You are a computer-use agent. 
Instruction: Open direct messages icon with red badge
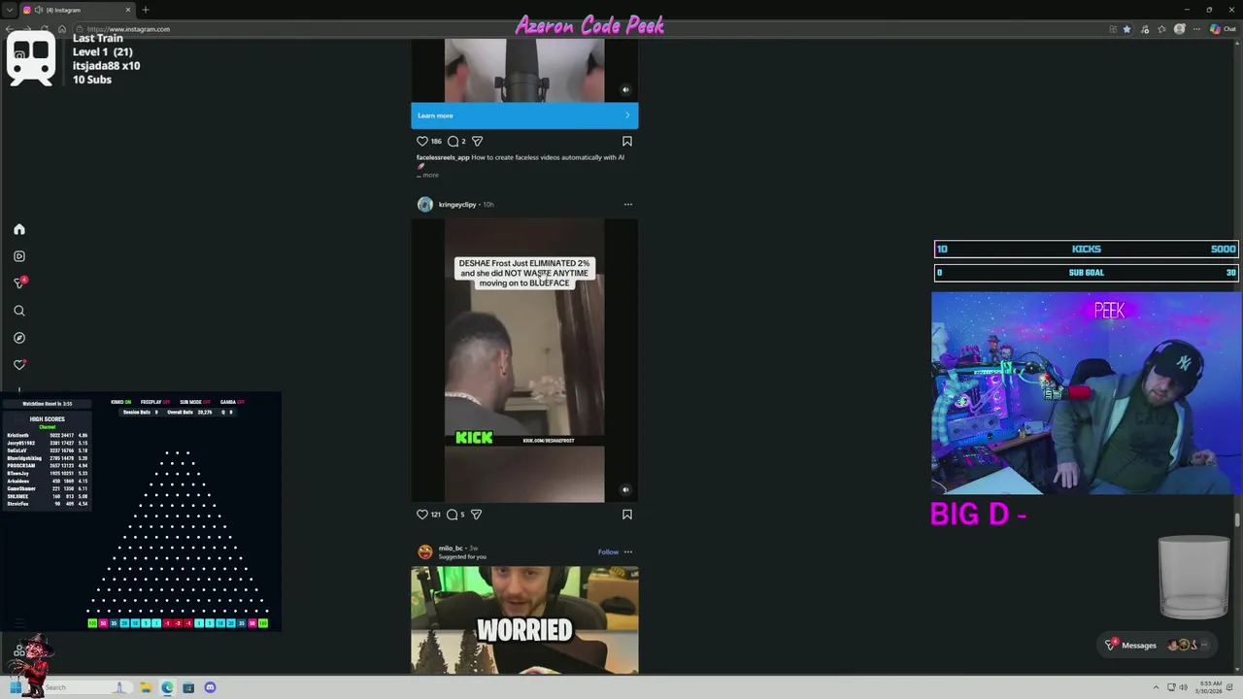pyautogui.click(x=19, y=283)
